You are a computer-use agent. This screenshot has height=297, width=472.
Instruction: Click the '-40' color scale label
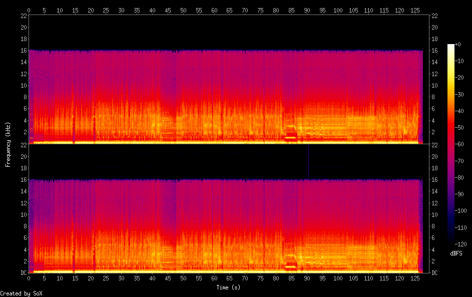tap(459, 111)
